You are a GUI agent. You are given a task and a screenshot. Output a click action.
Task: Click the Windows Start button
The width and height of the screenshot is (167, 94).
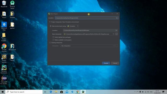pos(3,92)
